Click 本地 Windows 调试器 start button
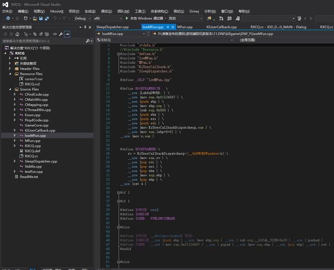Viewport: 334px width, 270px height. (145, 18)
